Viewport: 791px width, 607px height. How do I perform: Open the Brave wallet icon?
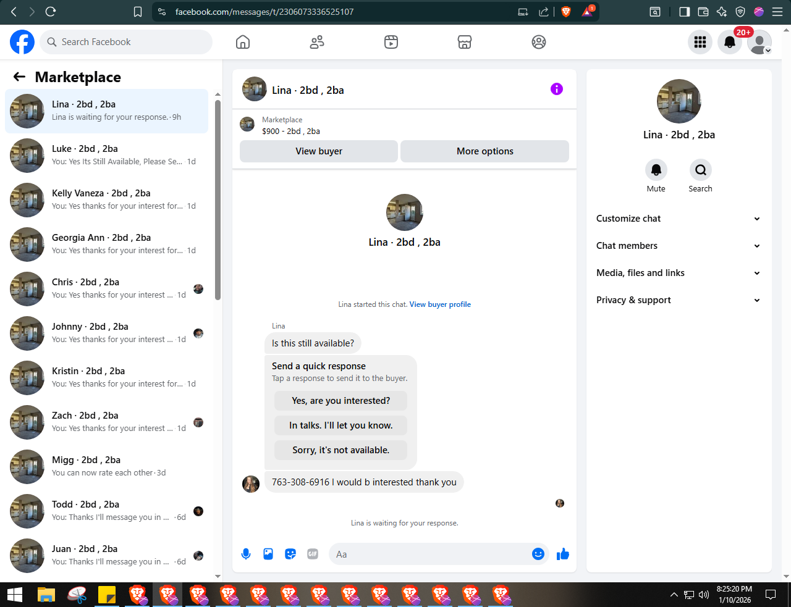703,12
